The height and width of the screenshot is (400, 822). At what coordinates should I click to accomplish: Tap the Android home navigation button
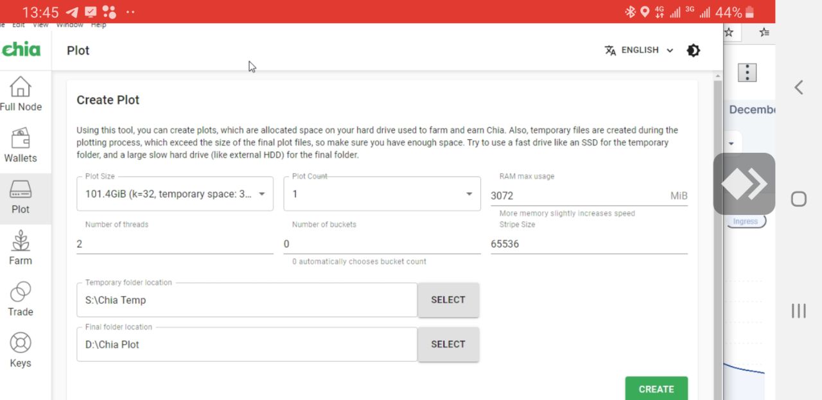coord(798,199)
